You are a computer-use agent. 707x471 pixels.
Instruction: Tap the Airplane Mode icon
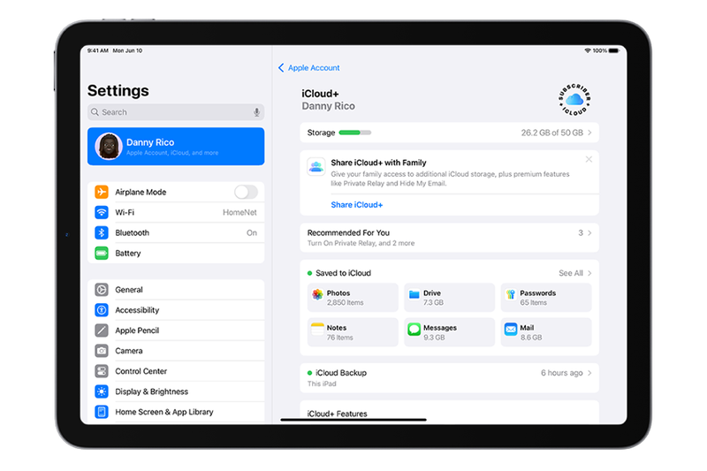[x=102, y=192]
